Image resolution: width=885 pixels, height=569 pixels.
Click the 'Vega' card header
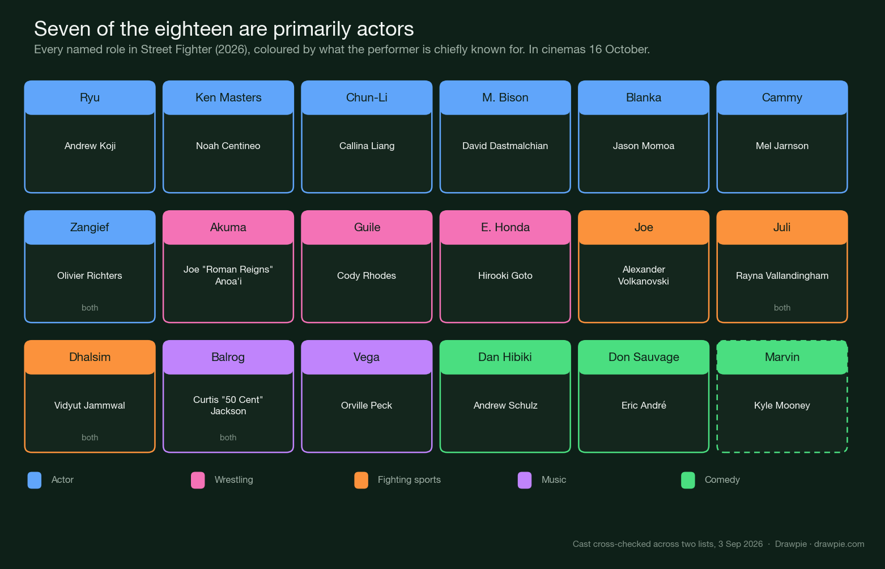[x=367, y=357]
